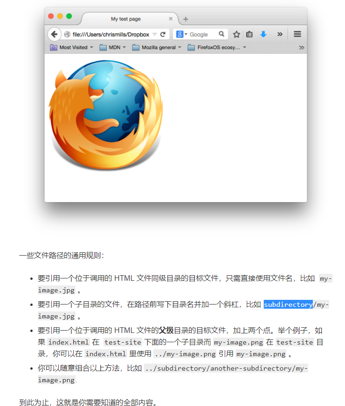Viewport: 345px width, 406px height.
Task: Open a new tab with plus button
Action: (x=186, y=19)
